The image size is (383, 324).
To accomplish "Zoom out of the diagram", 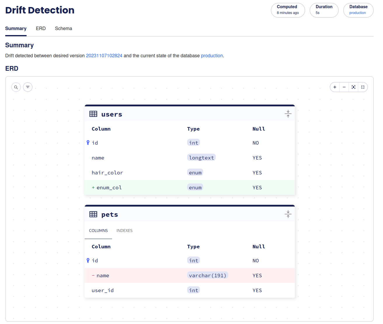I will [x=344, y=87].
